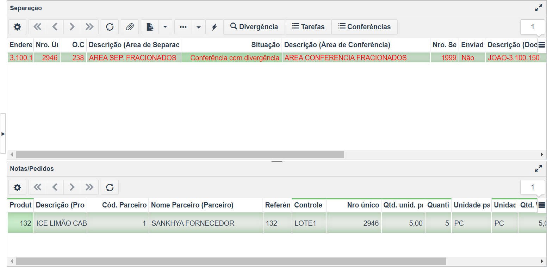Click horizontal scrollbar thumb of Separação grid
Screen dimensions: 547x267
pyautogui.click(x=180, y=154)
